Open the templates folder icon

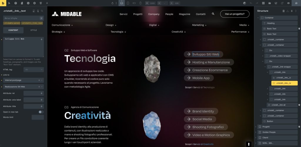(x=270, y=3)
